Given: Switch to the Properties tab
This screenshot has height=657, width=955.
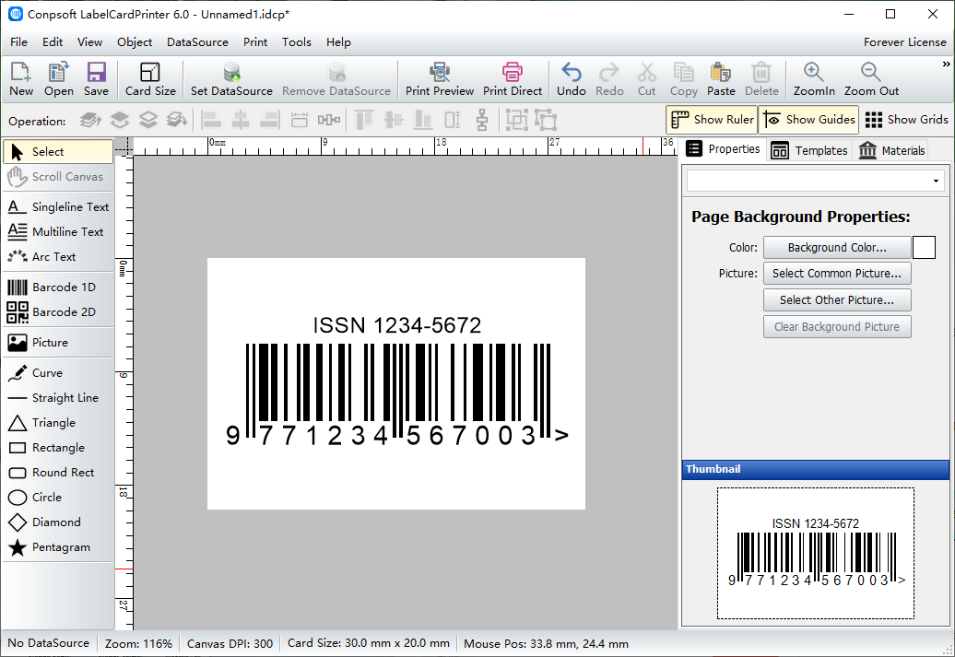Looking at the screenshot, I should [724, 149].
